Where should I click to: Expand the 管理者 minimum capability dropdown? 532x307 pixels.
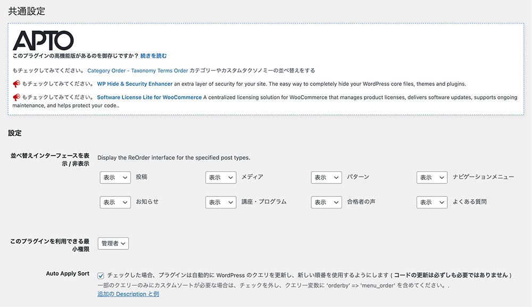click(x=113, y=243)
